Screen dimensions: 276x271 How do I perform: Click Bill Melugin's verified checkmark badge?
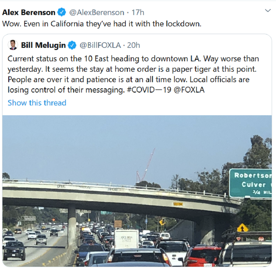[72, 45]
